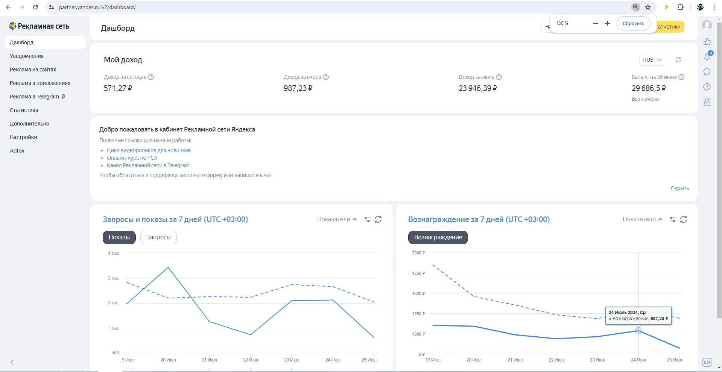This screenshot has height=372, width=722.
Task: Click help icon next to Доход за июль
Action: pos(499,77)
